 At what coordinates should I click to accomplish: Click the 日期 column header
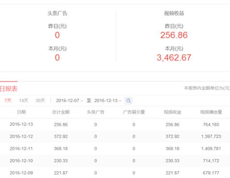coord(21,112)
